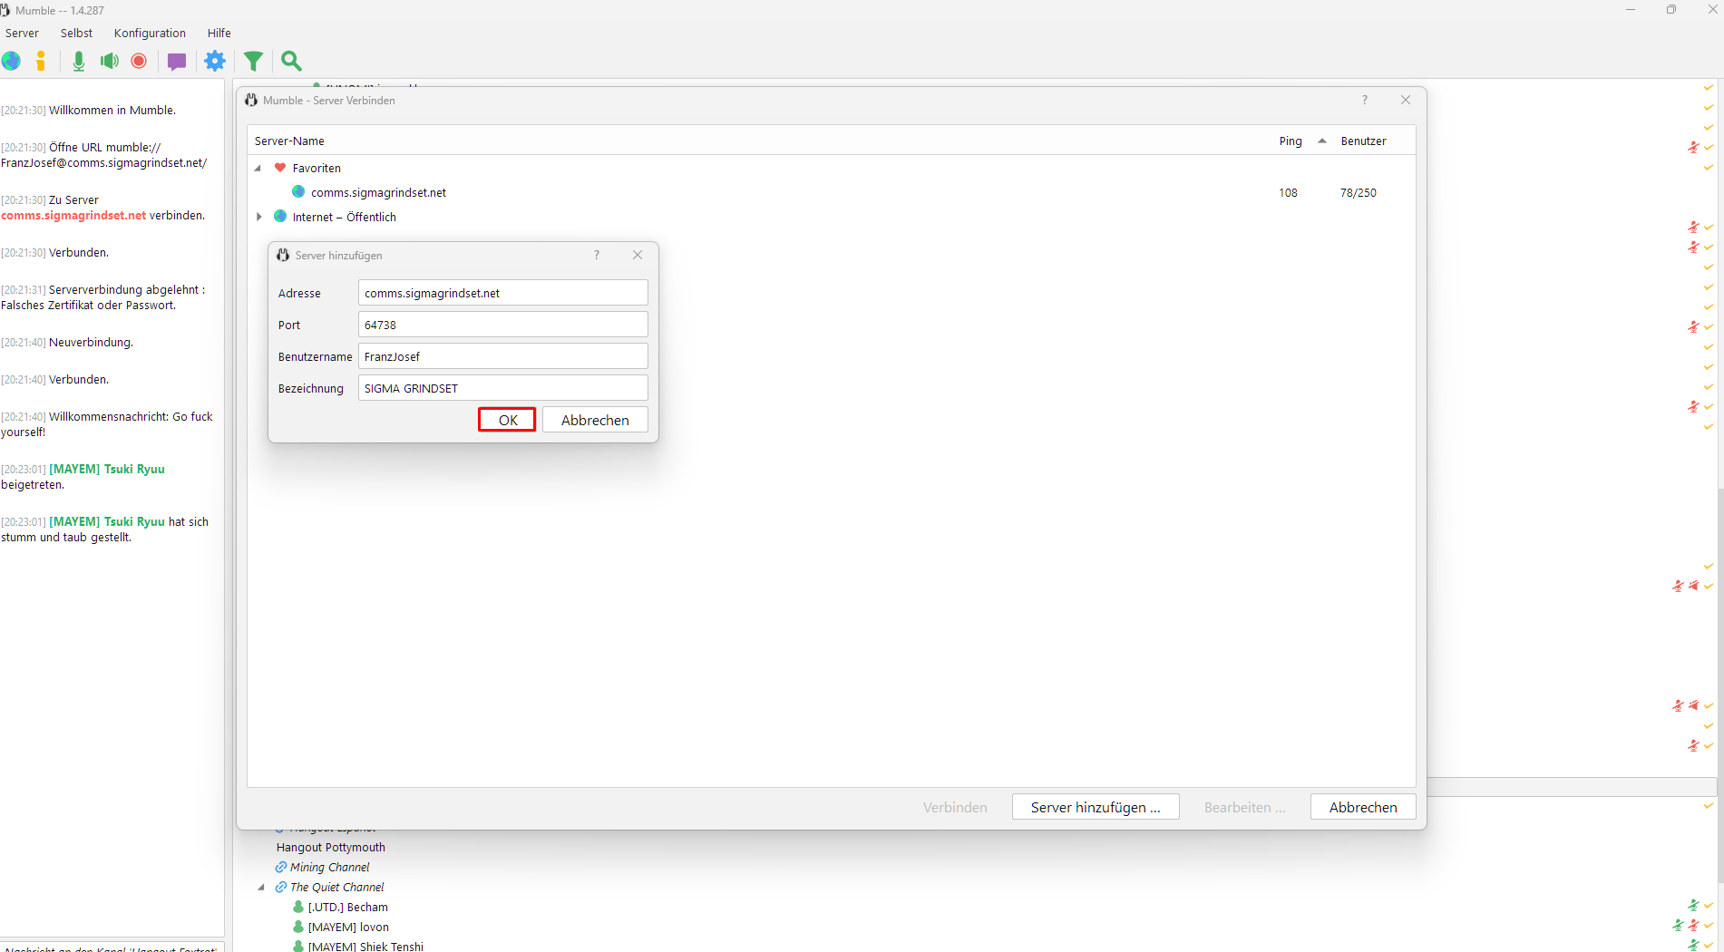1724x952 pixels.
Task: Maximize the Mumble main window
Action: pyautogui.click(x=1670, y=10)
